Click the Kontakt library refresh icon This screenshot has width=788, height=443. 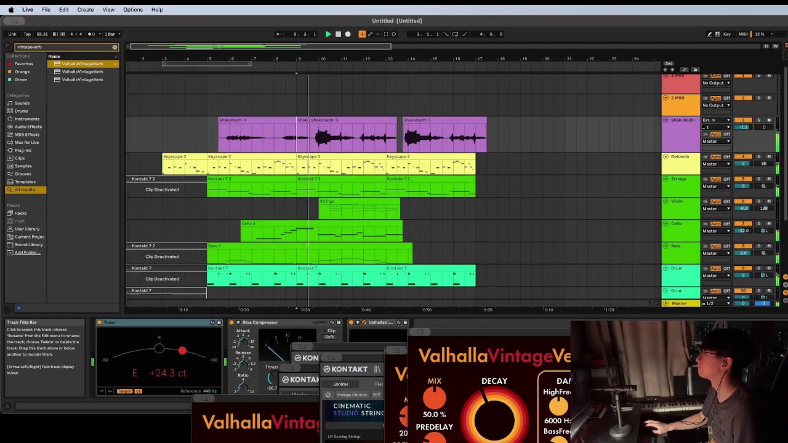[328, 395]
